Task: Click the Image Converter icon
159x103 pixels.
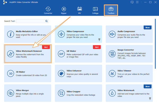Action: 112,54
